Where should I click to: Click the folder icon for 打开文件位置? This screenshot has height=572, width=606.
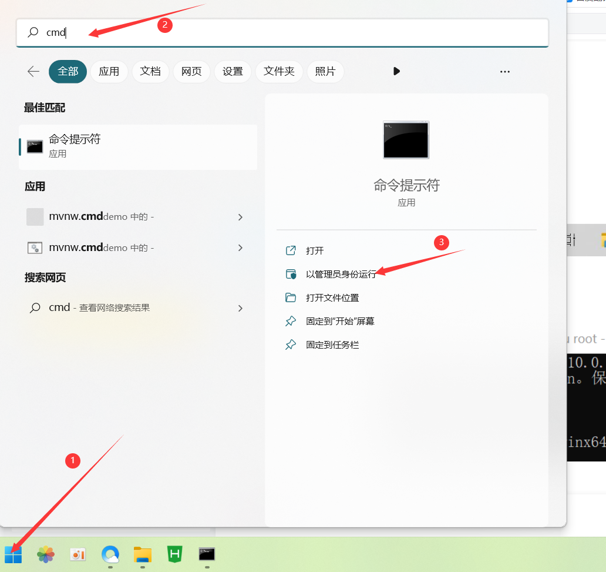[291, 297]
